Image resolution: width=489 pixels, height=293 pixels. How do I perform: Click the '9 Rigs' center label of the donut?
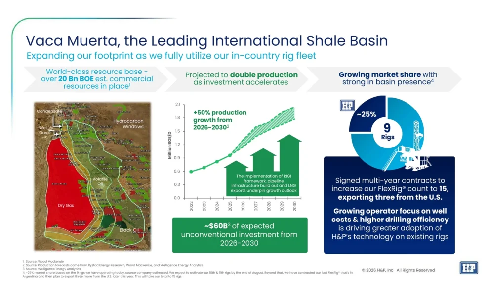(387, 131)
